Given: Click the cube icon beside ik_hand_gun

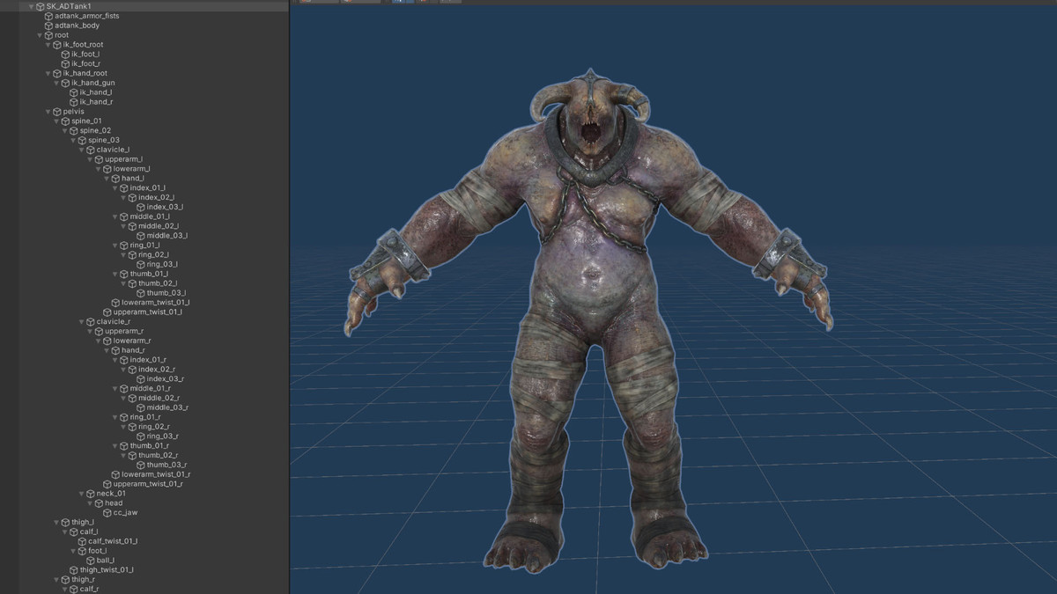Looking at the screenshot, I should (x=65, y=83).
